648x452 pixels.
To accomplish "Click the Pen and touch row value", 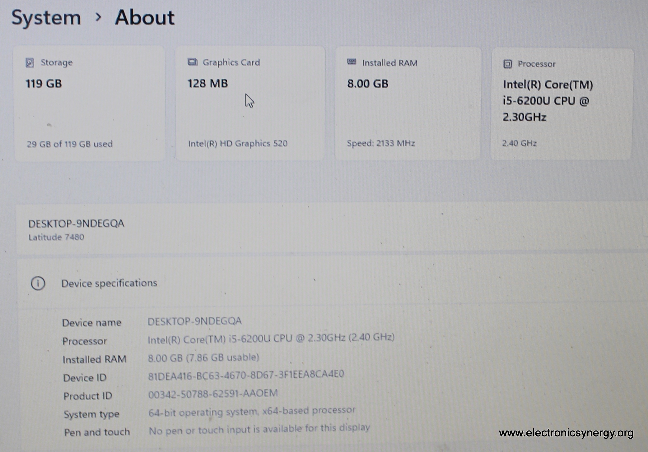I will [x=259, y=430].
